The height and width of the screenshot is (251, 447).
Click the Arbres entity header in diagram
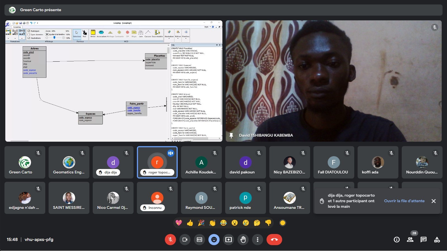tap(35, 49)
